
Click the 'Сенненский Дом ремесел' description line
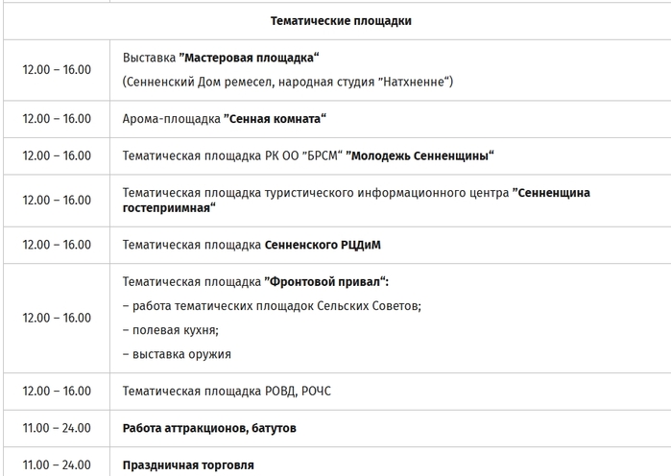[x=288, y=82]
